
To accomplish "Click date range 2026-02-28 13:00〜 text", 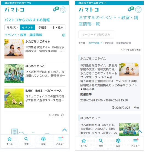I will click(x=104, y=100).
